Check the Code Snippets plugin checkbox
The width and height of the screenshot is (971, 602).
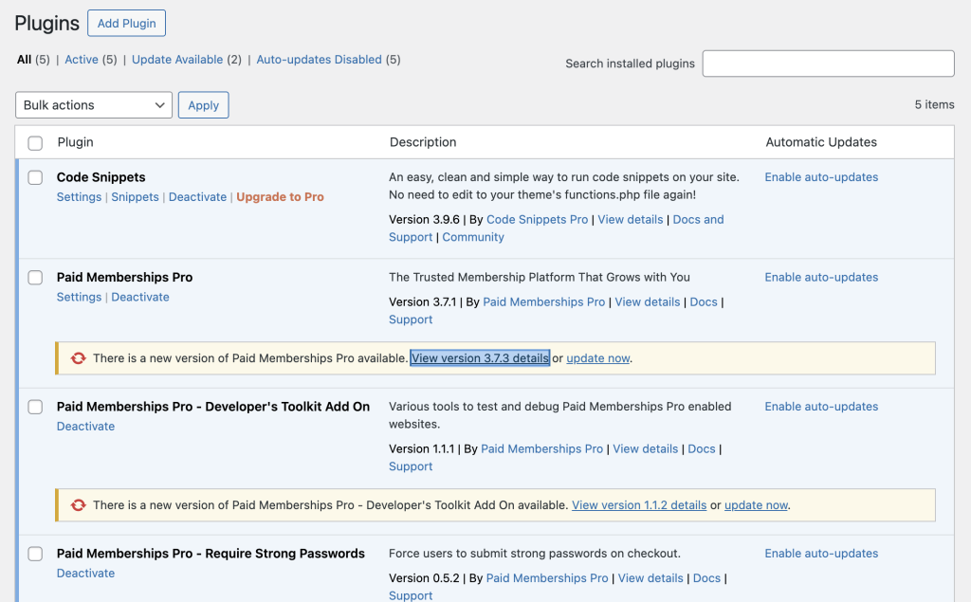(35, 177)
